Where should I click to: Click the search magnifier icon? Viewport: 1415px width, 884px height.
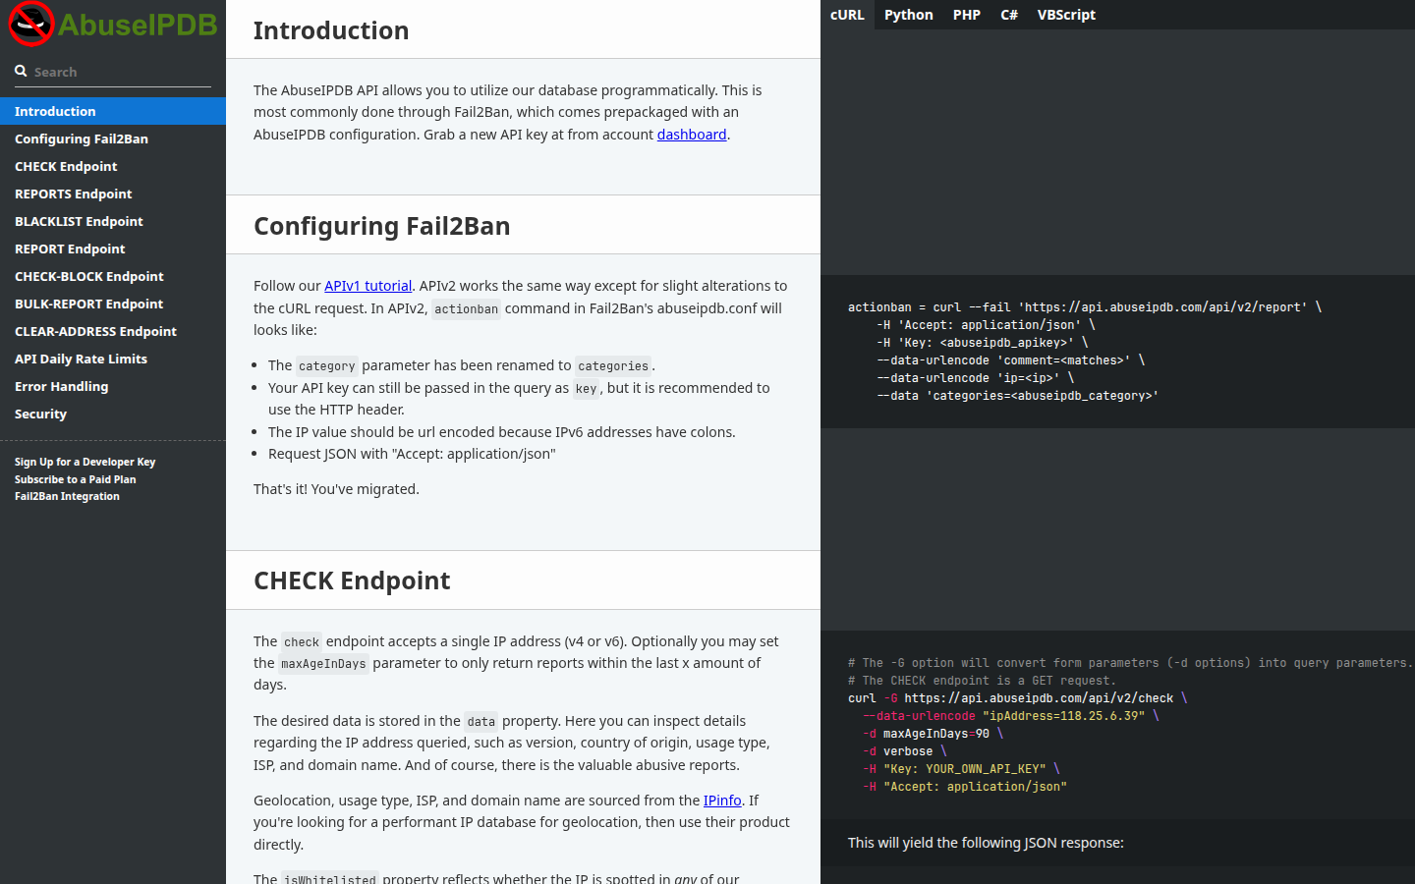[x=21, y=71]
